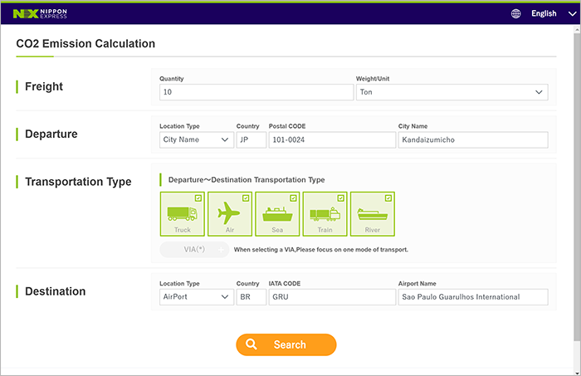Select the Truck transportation icon
Viewport: 581px width, 376px height.
[182, 214]
